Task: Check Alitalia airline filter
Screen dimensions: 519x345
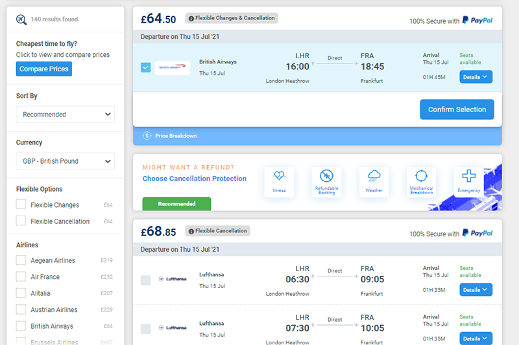Action: coord(21,293)
